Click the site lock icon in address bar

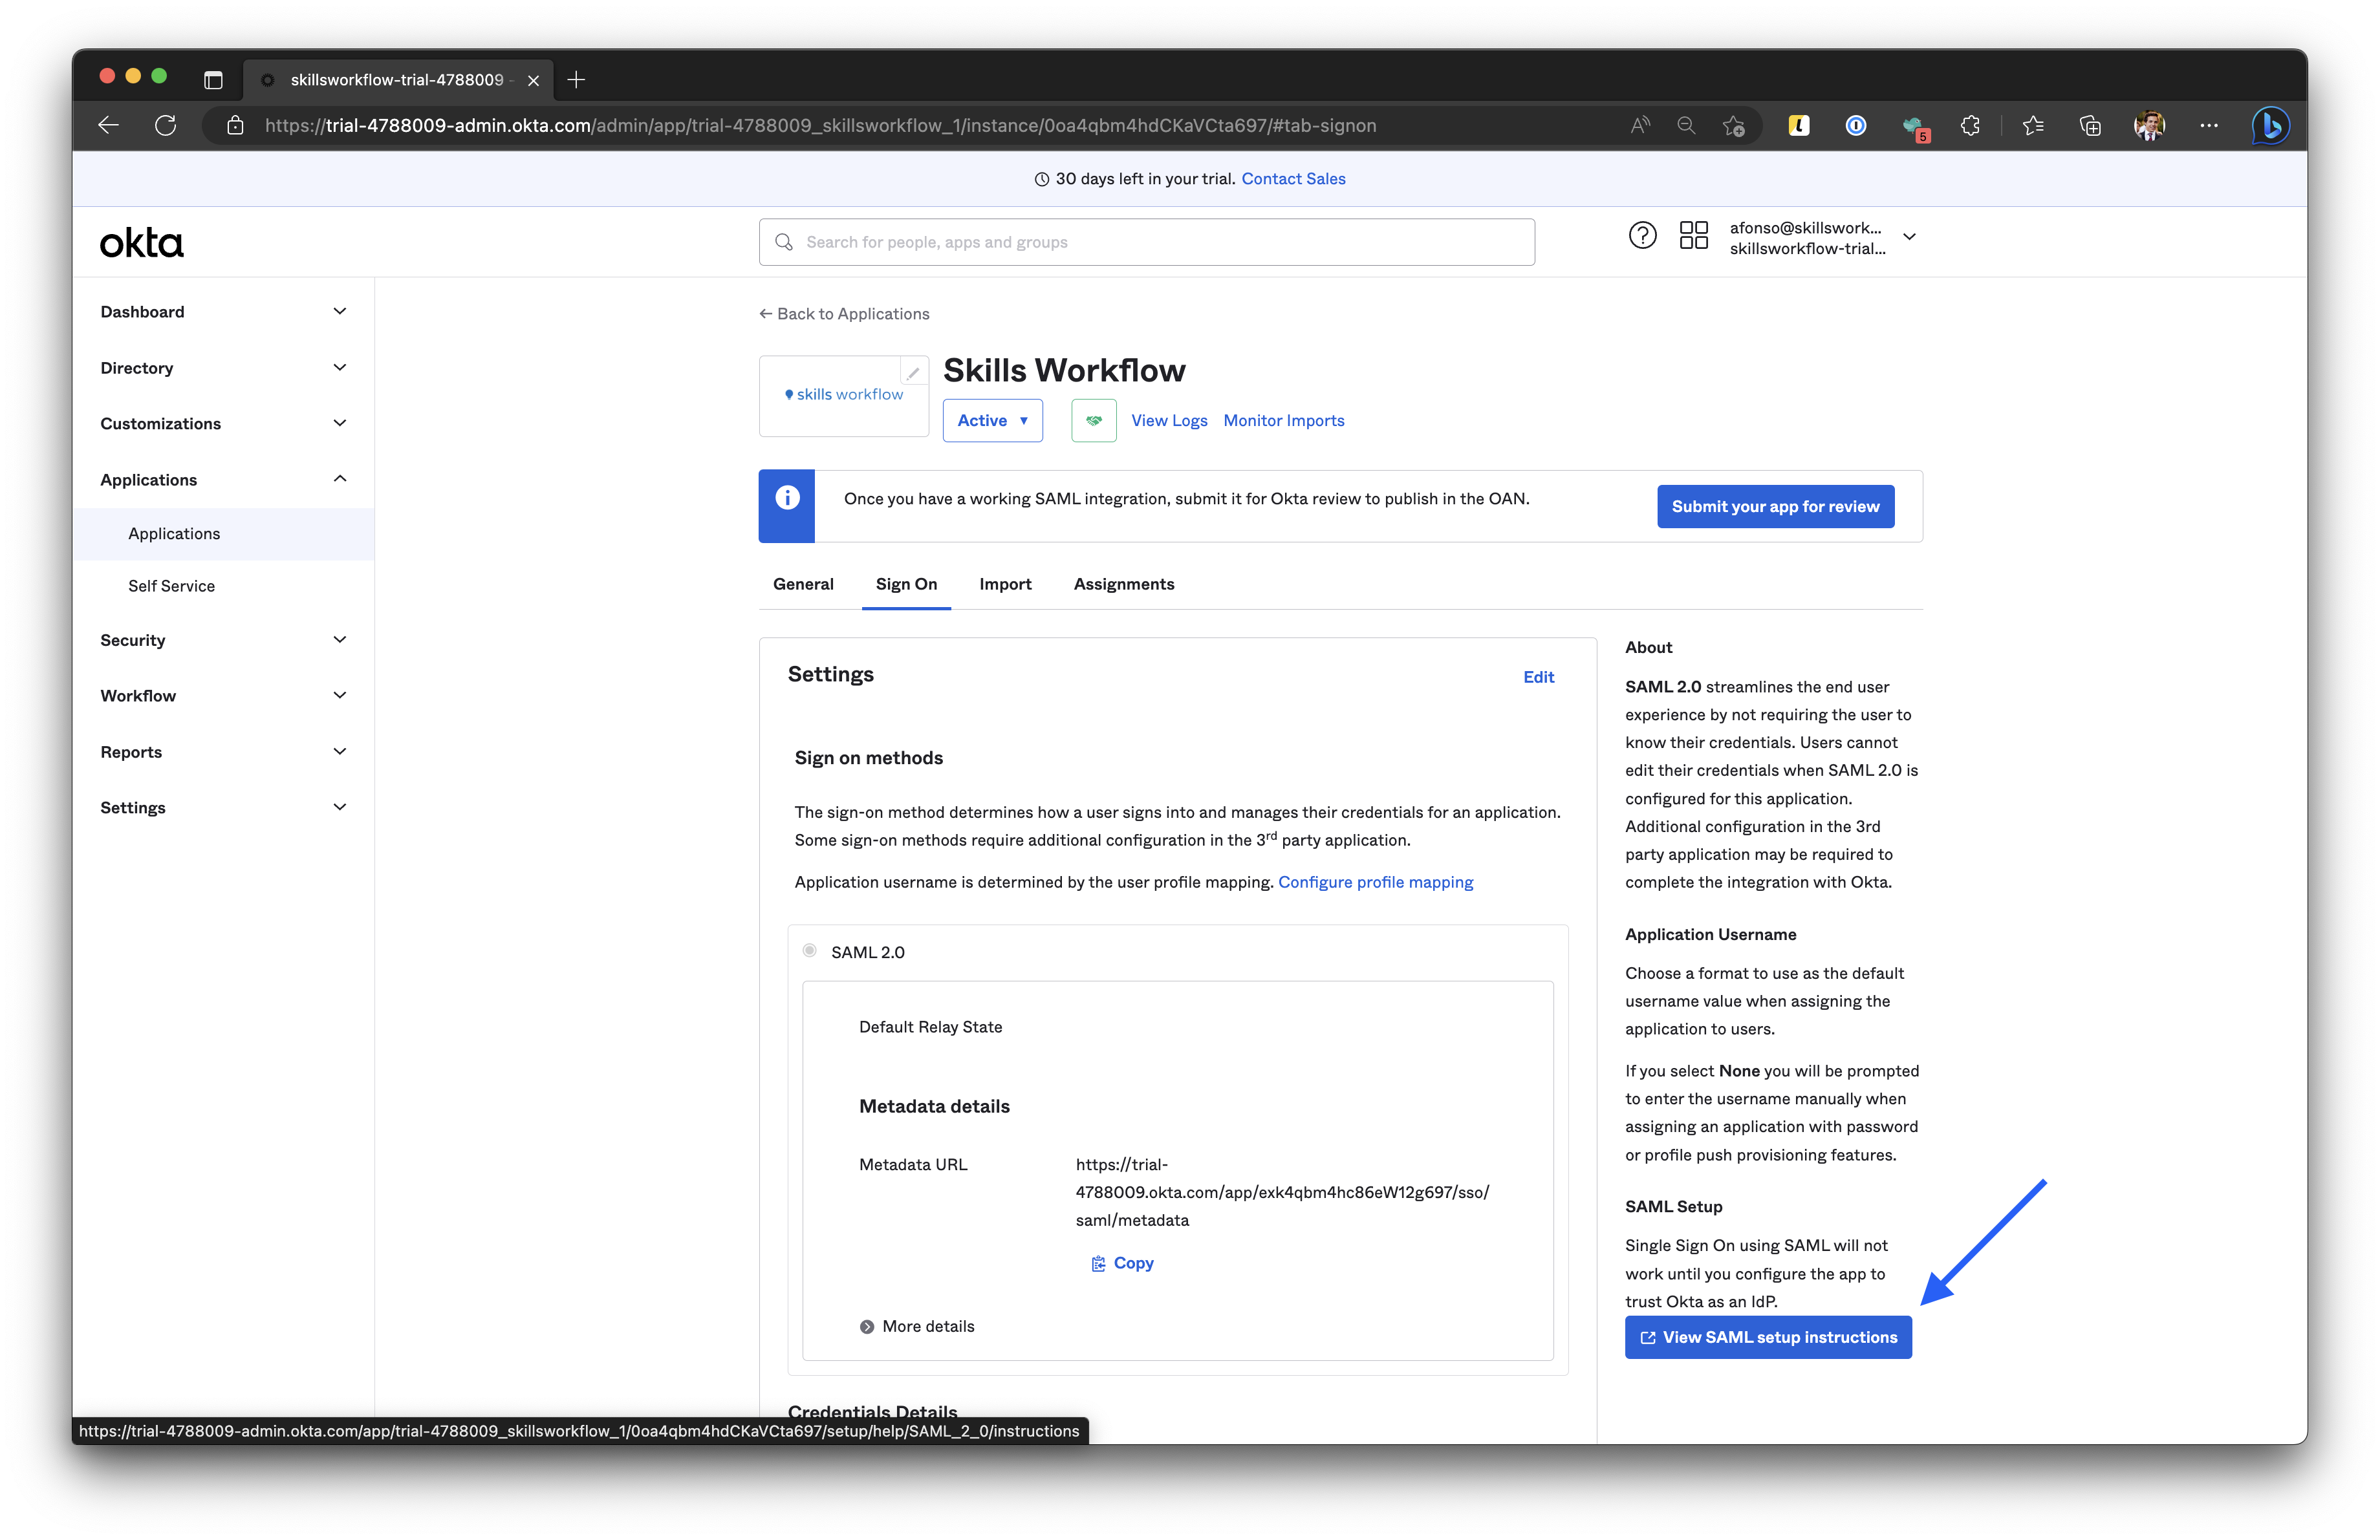coord(235,125)
